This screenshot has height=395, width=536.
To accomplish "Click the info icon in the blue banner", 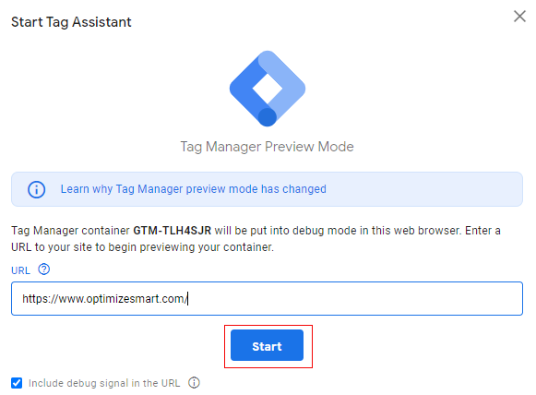I will point(37,189).
